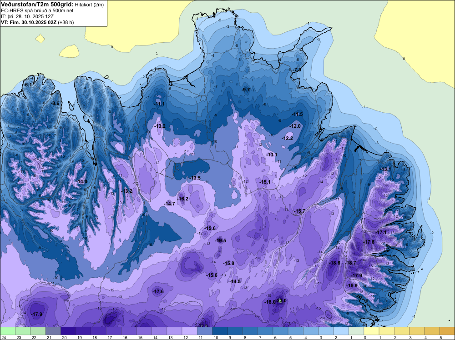Screen dimensions: 455x340
Task: Click the -15.8 temperature label
Action: 228,263
